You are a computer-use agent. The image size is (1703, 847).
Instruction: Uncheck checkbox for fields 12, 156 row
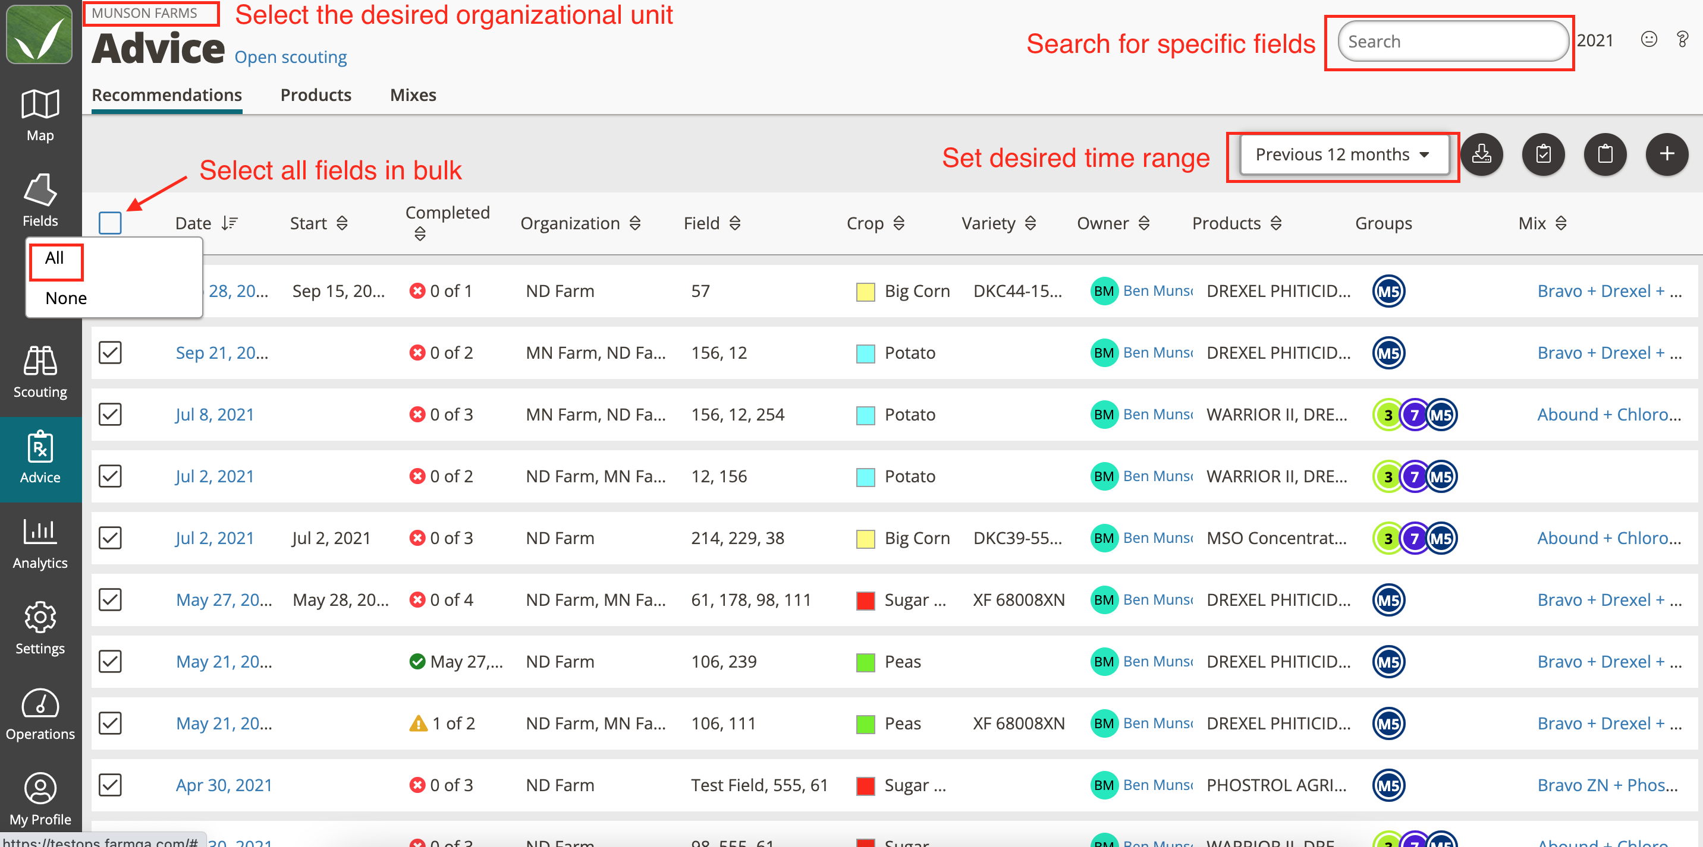click(x=110, y=476)
